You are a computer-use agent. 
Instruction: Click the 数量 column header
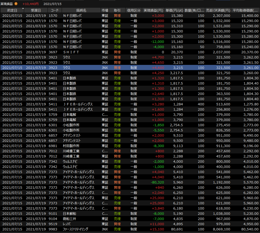[194, 10]
